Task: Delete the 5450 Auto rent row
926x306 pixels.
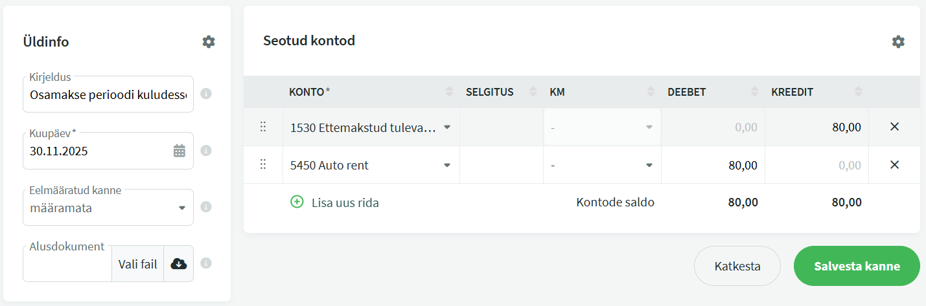Action: click(x=894, y=165)
